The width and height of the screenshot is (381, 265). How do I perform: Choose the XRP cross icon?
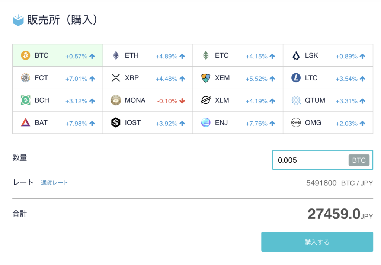click(x=116, y=78)
